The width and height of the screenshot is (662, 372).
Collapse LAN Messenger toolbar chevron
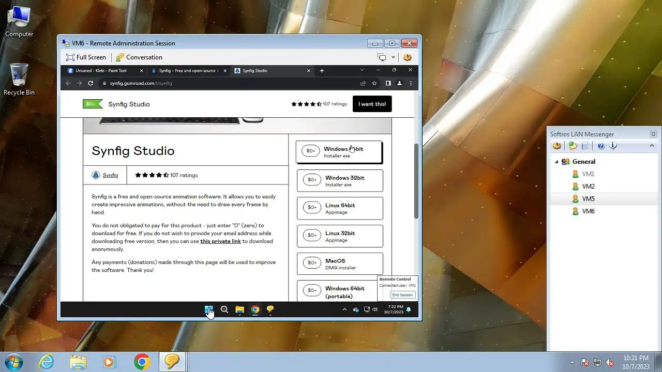click(652, 146)
